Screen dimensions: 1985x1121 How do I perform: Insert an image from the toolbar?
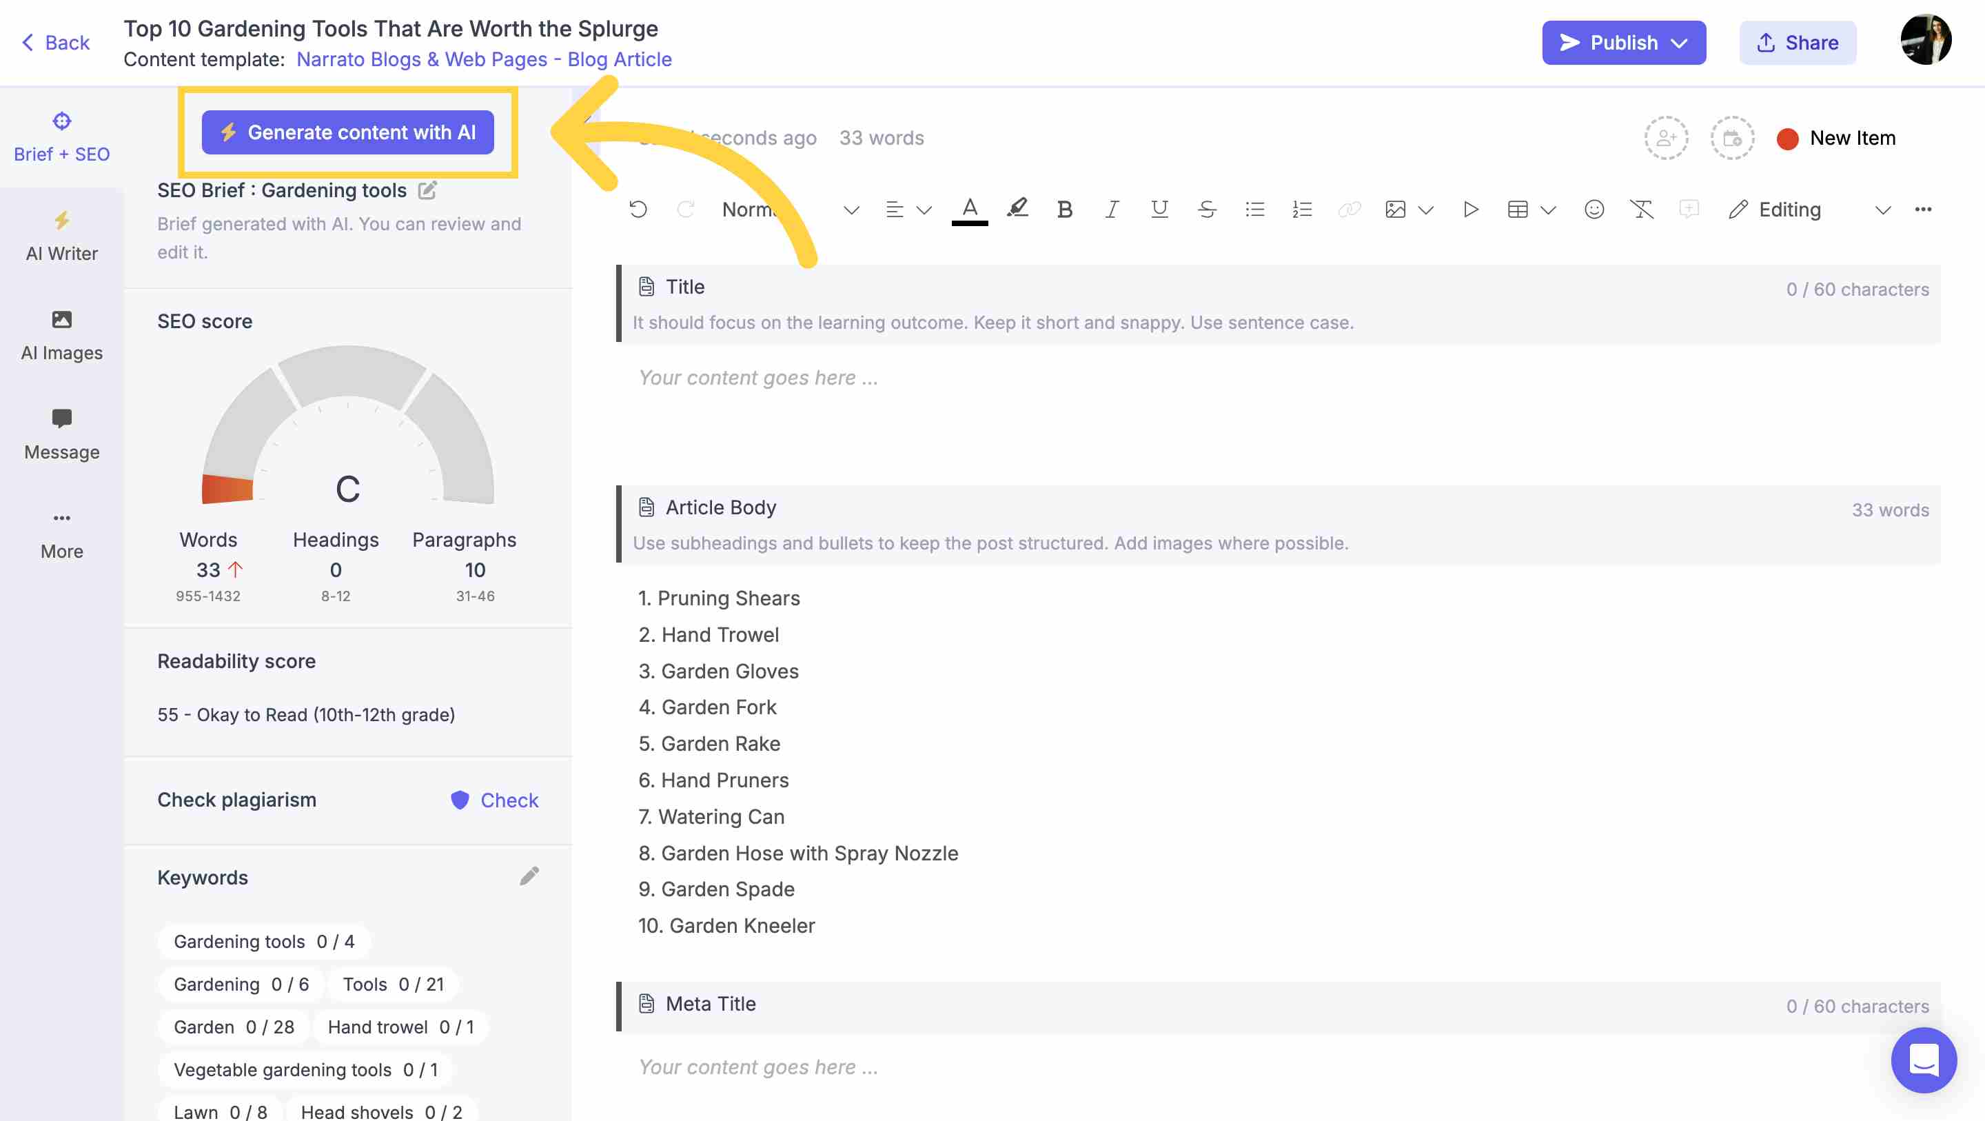[x=1396, y=209]
